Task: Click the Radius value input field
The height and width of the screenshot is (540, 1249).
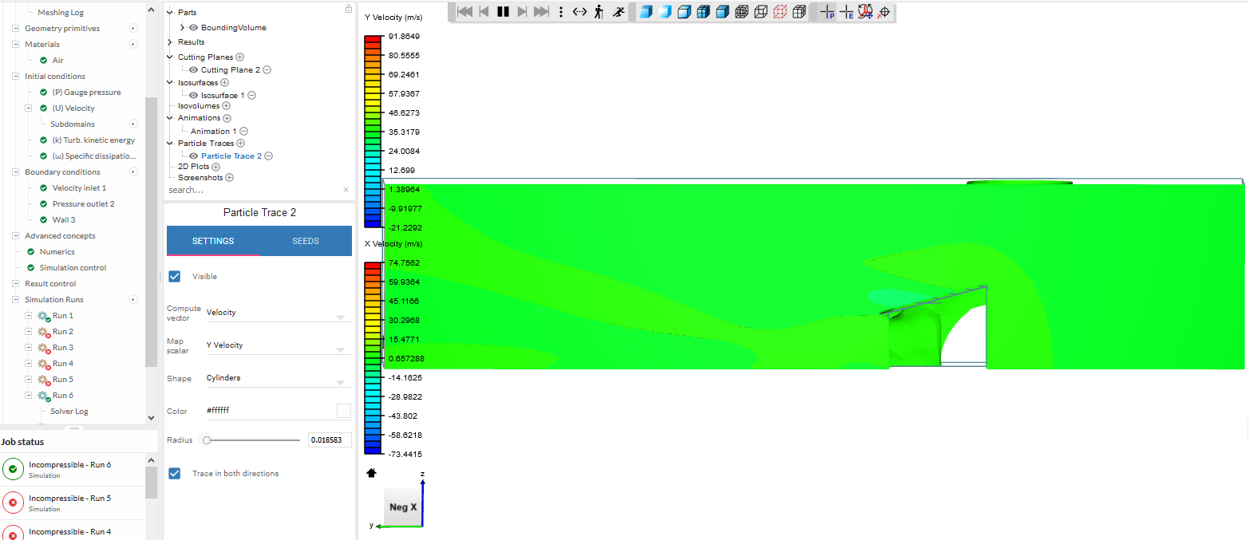Action: click(x=330, y=440)
